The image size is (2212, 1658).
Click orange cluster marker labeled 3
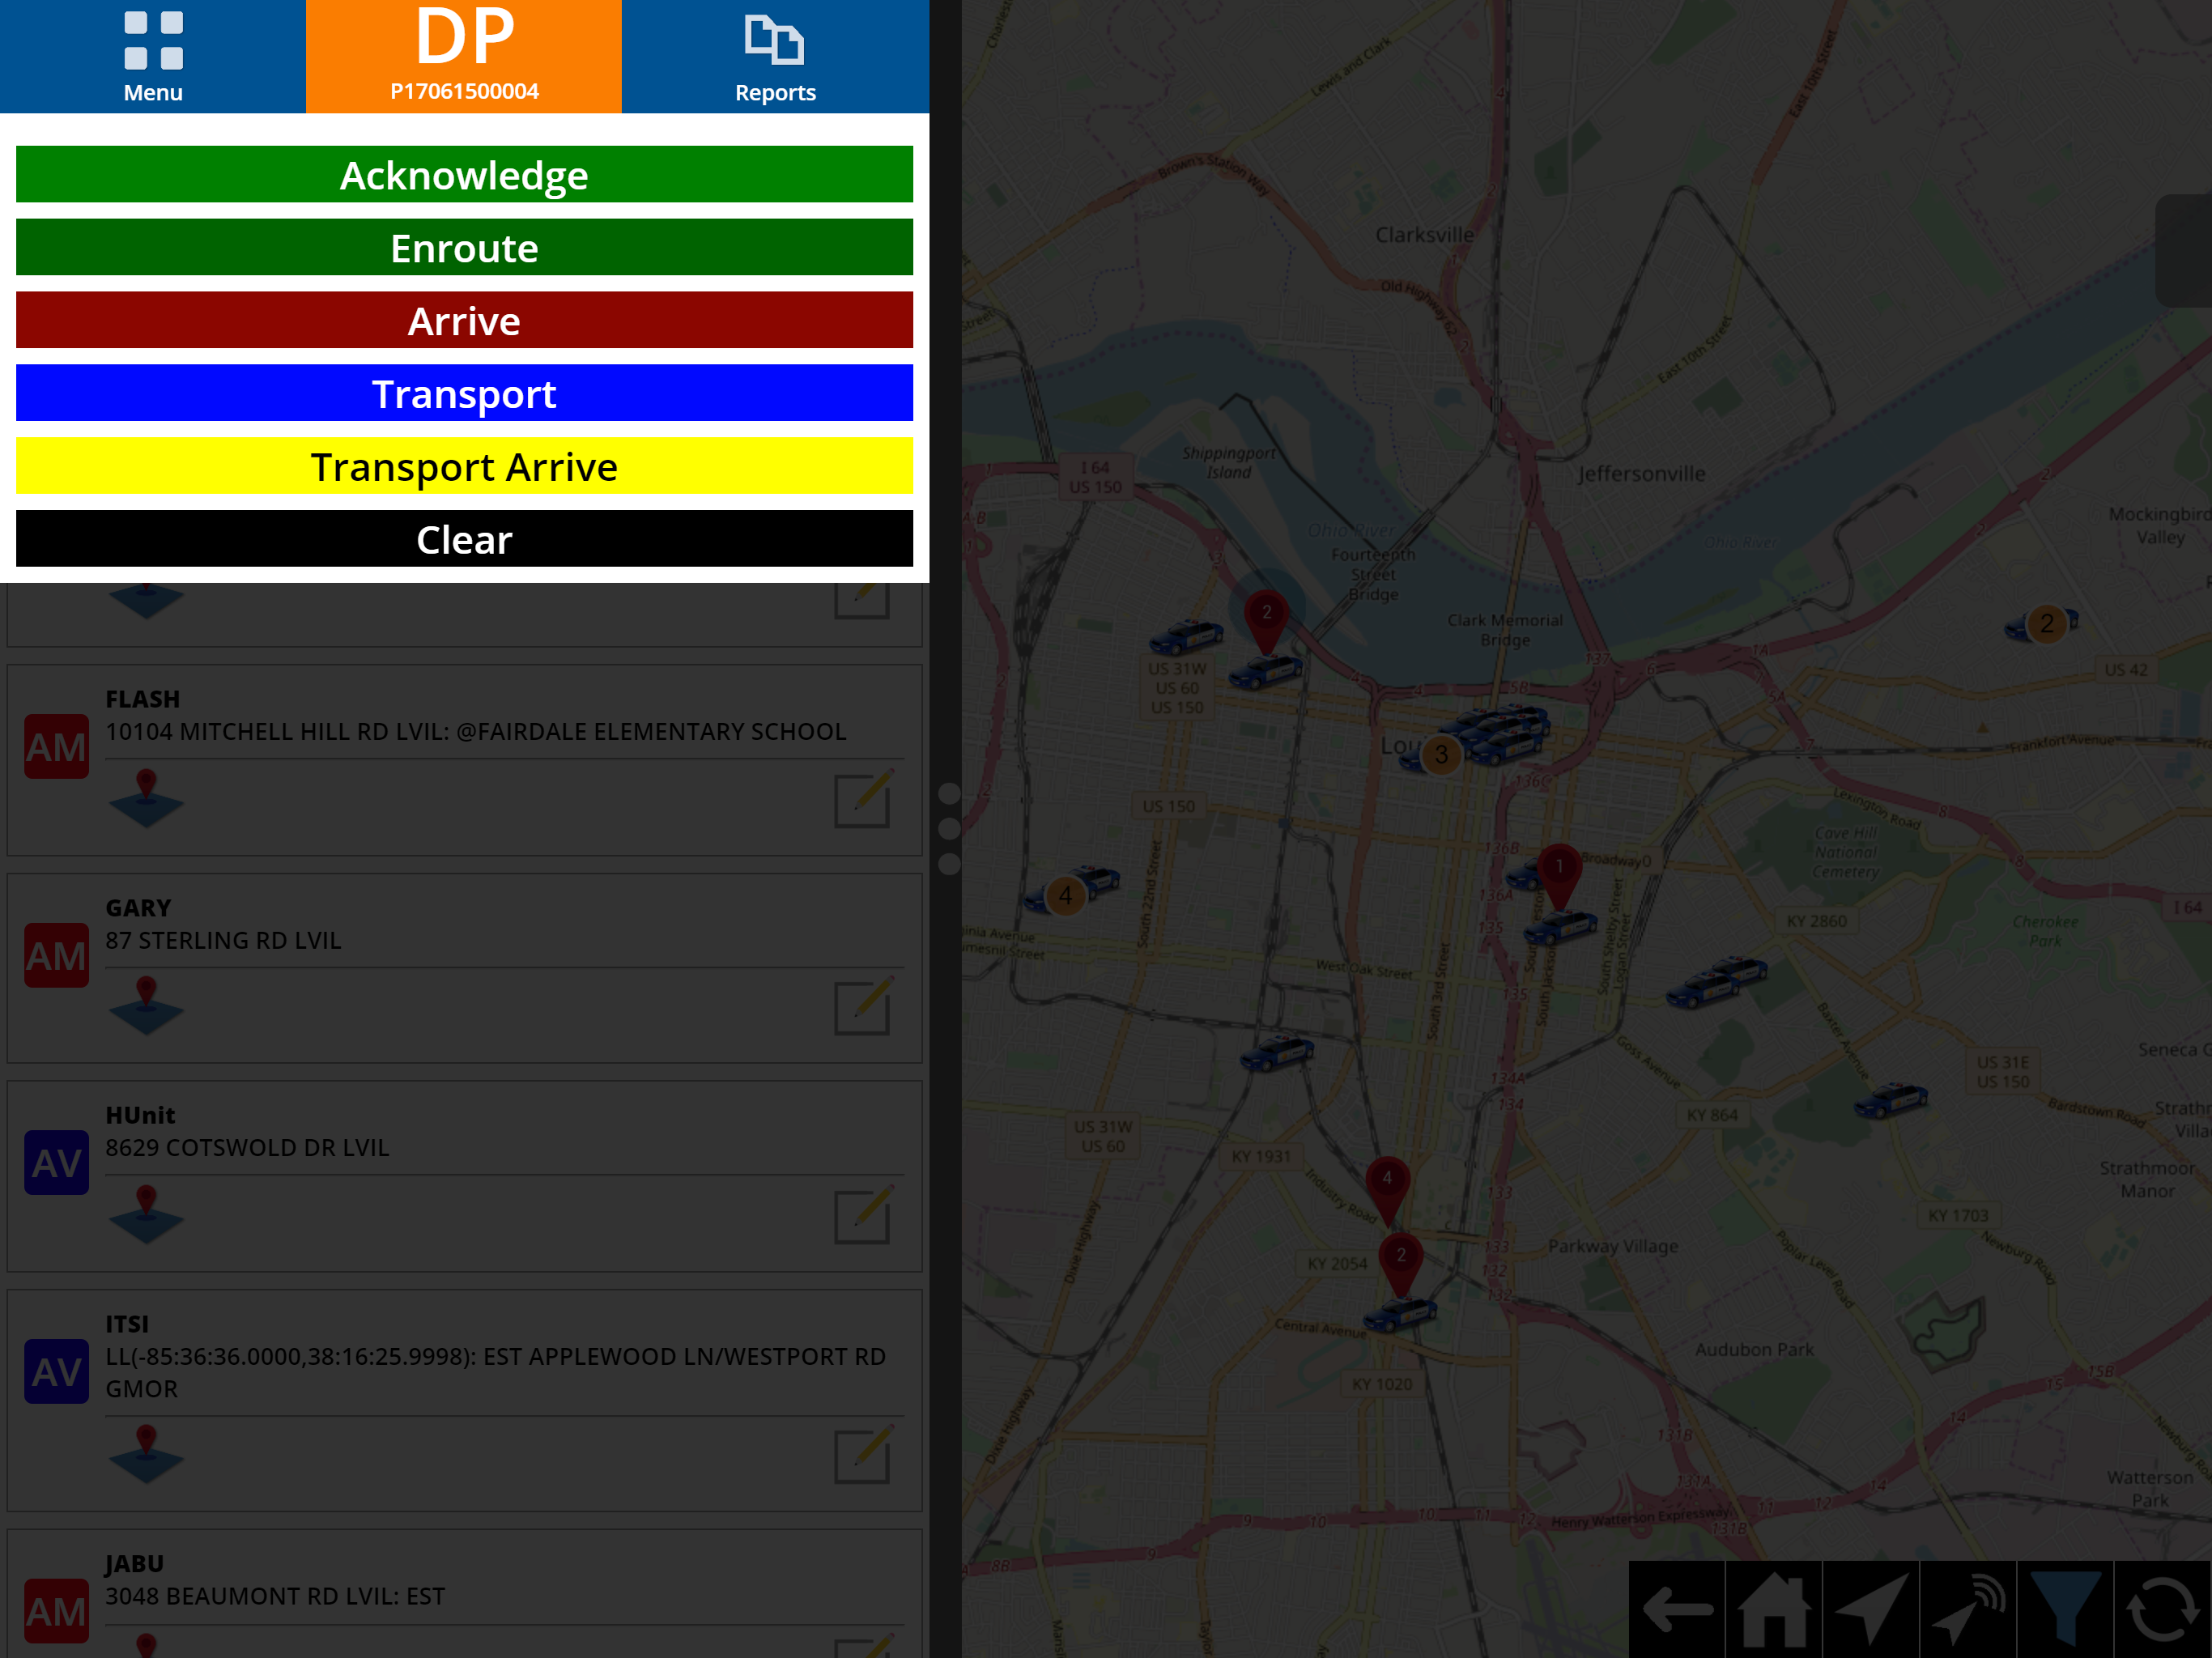click(1441, 754)
